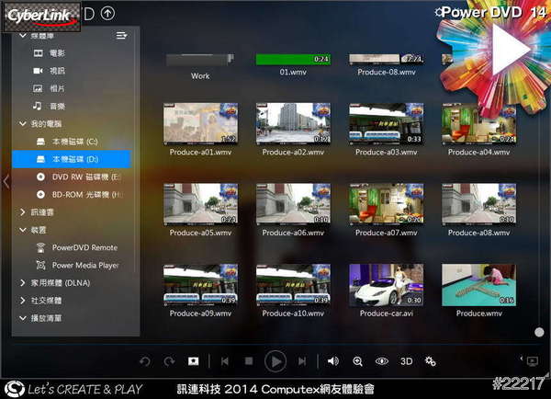Skip to the next track
Viewport: 551px width, 399px height.
[302, 361]
